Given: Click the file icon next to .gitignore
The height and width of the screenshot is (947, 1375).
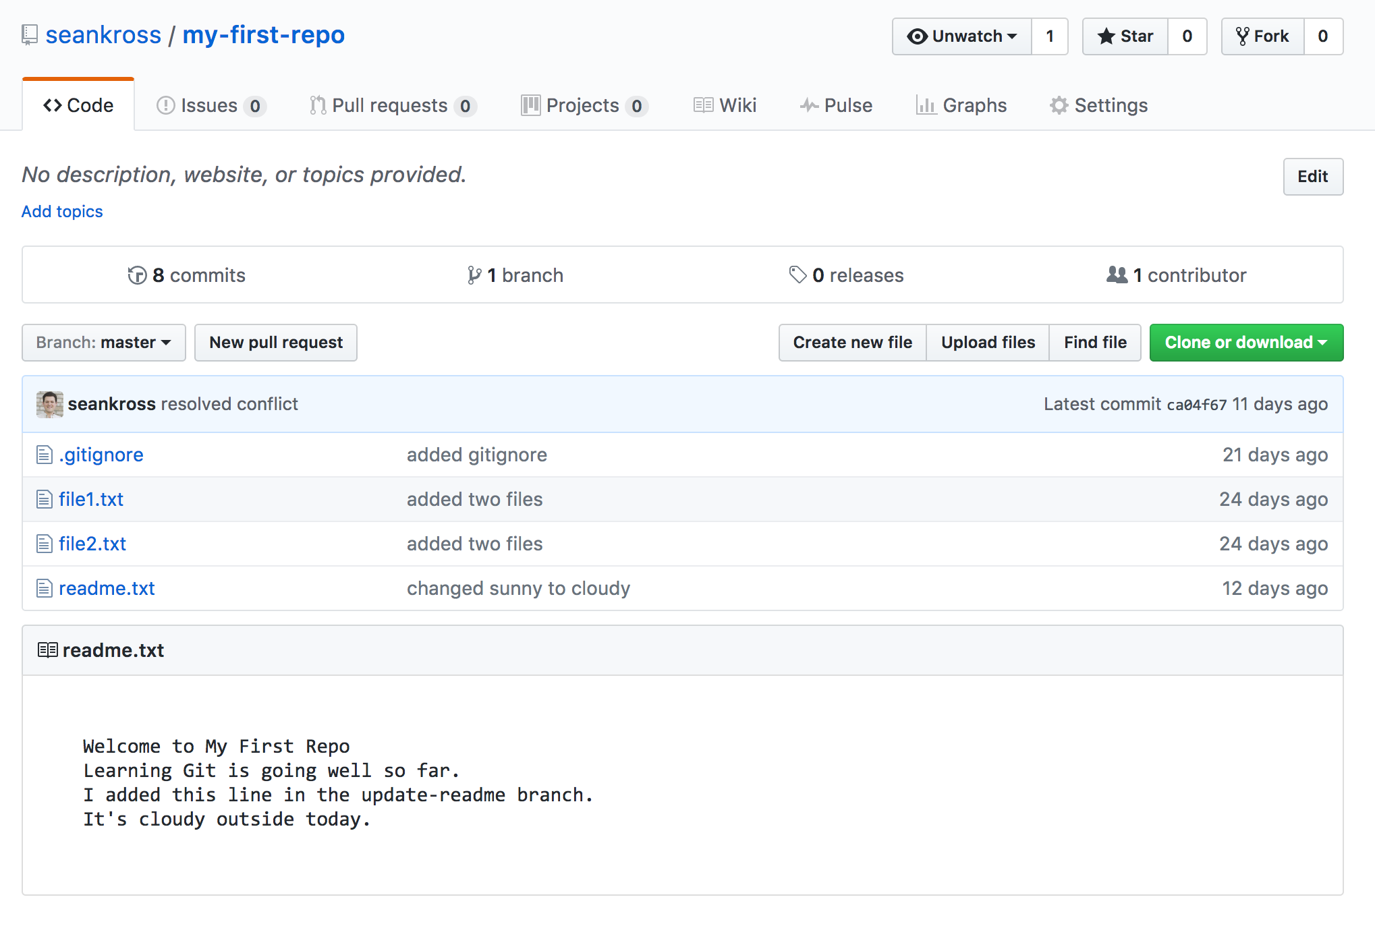Looking at the screenshot, I should (x=45, y=455).
